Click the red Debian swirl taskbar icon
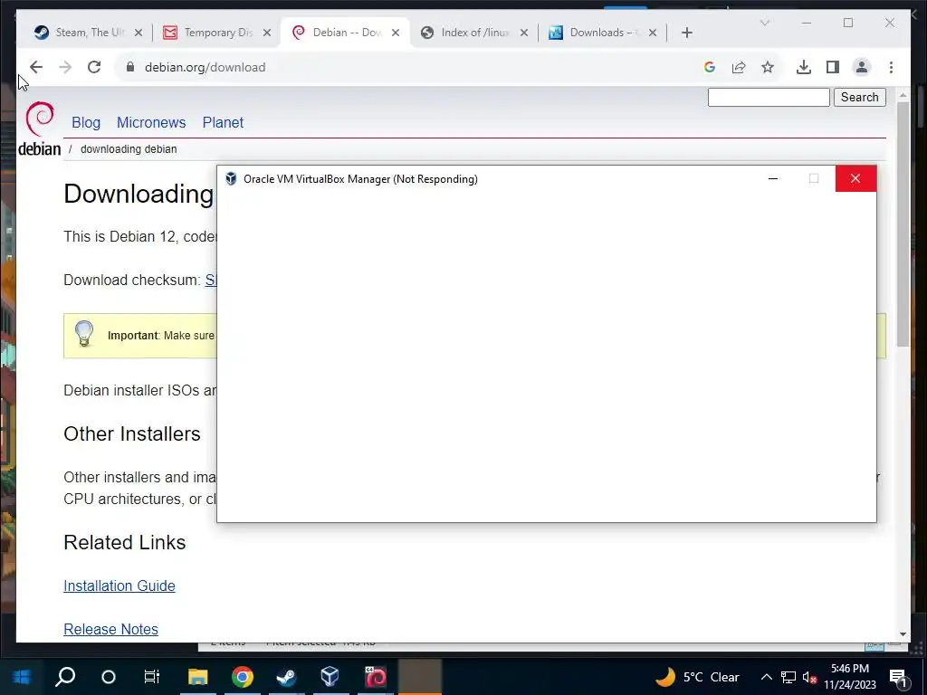This screenshot has width=927, height=695. (376, 677)
